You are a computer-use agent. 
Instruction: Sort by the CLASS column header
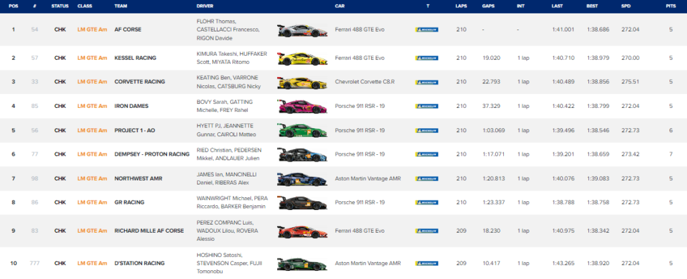(84, 6)
